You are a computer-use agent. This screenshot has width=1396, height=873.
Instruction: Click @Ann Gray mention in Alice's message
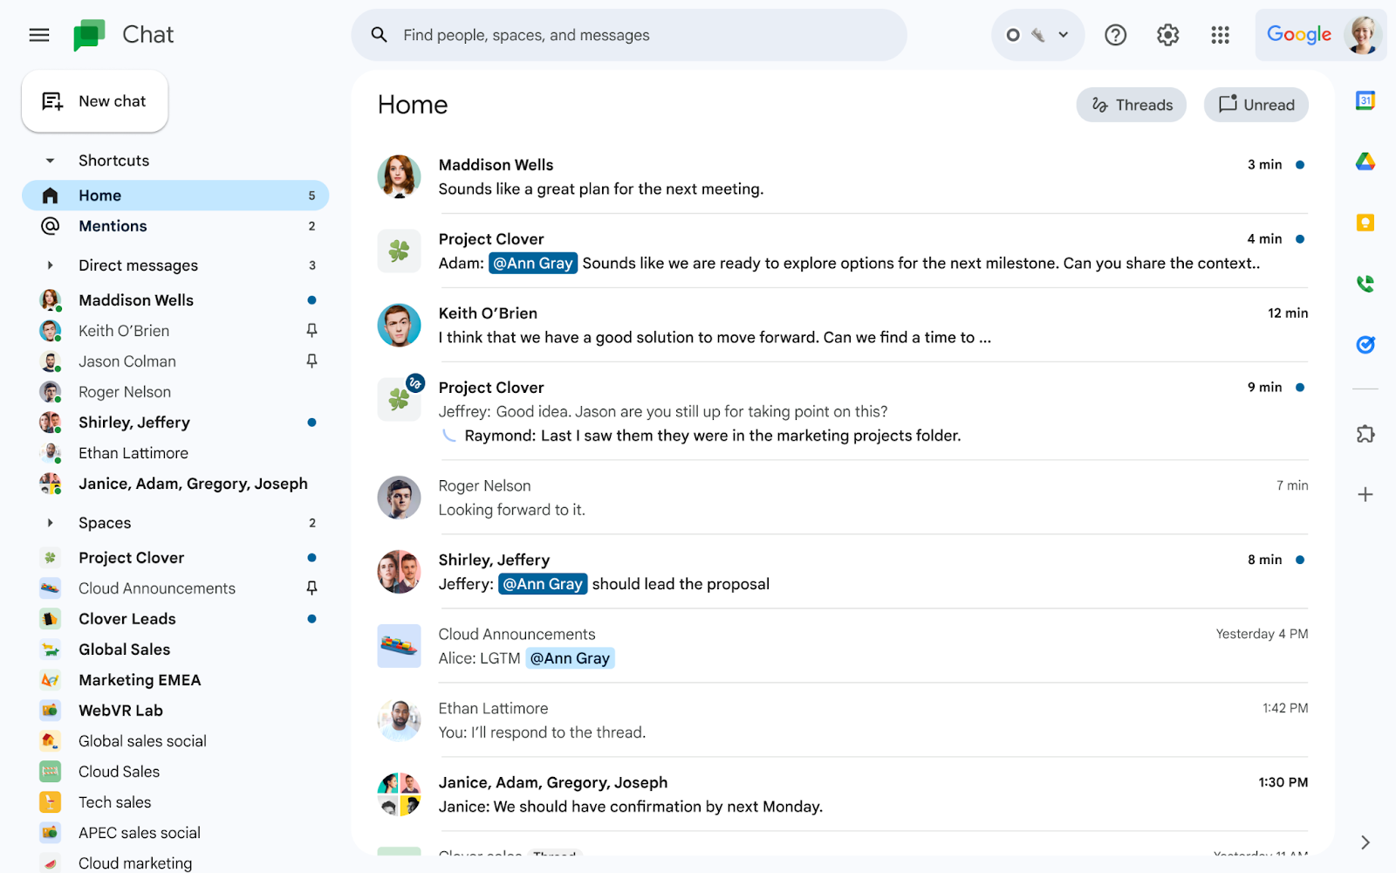point(570,658)
